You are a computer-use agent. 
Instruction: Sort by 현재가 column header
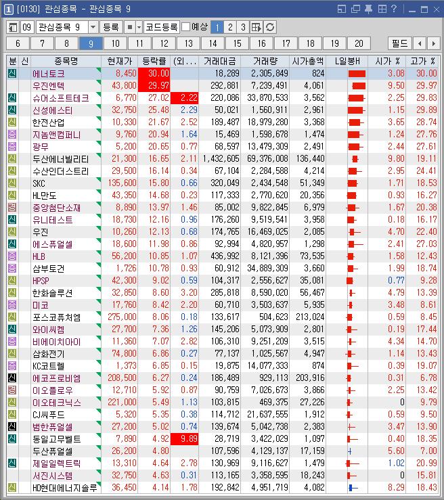point(119,61)
